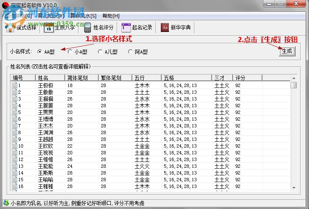Click the status bar green people icon
This screenshot has height=209, width=309.
point(6,203)
